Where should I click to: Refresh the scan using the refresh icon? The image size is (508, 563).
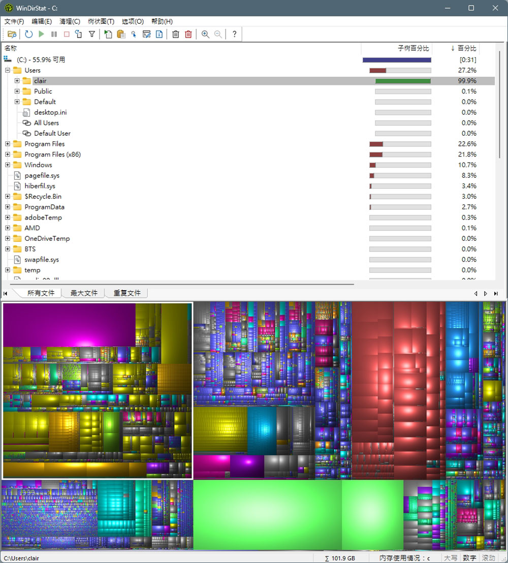(x=29, y=34)
